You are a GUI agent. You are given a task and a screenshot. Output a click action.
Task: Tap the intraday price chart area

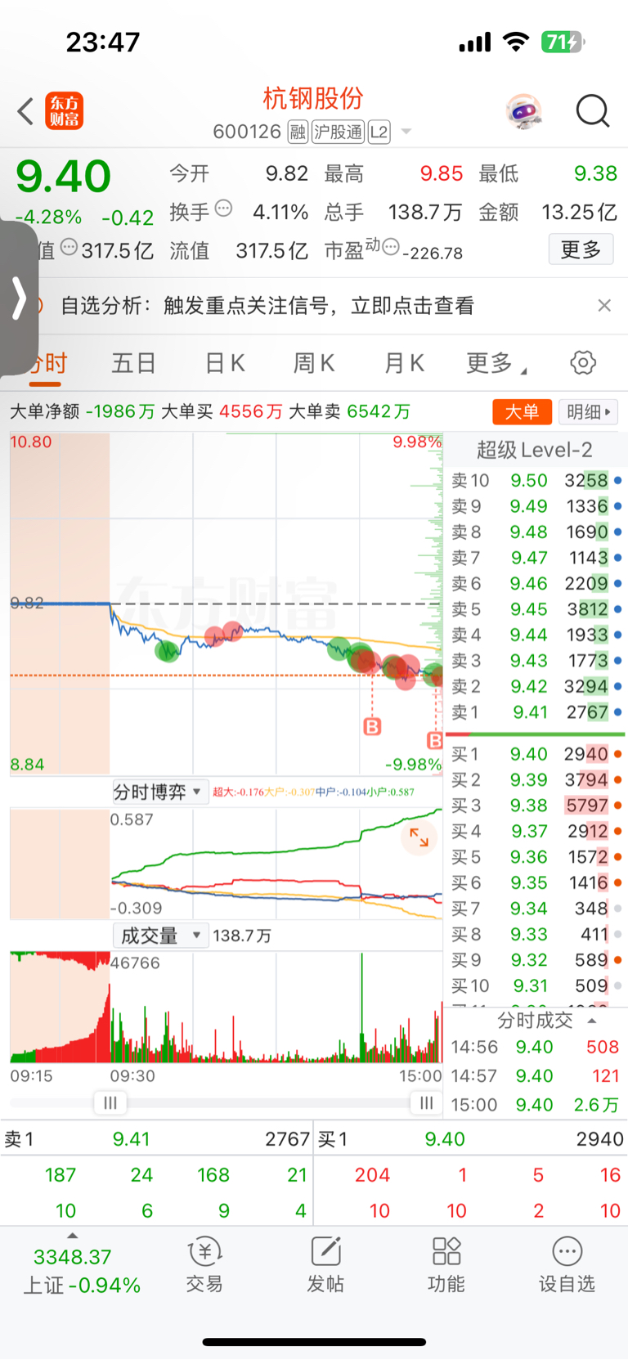(x=227, y=604)
